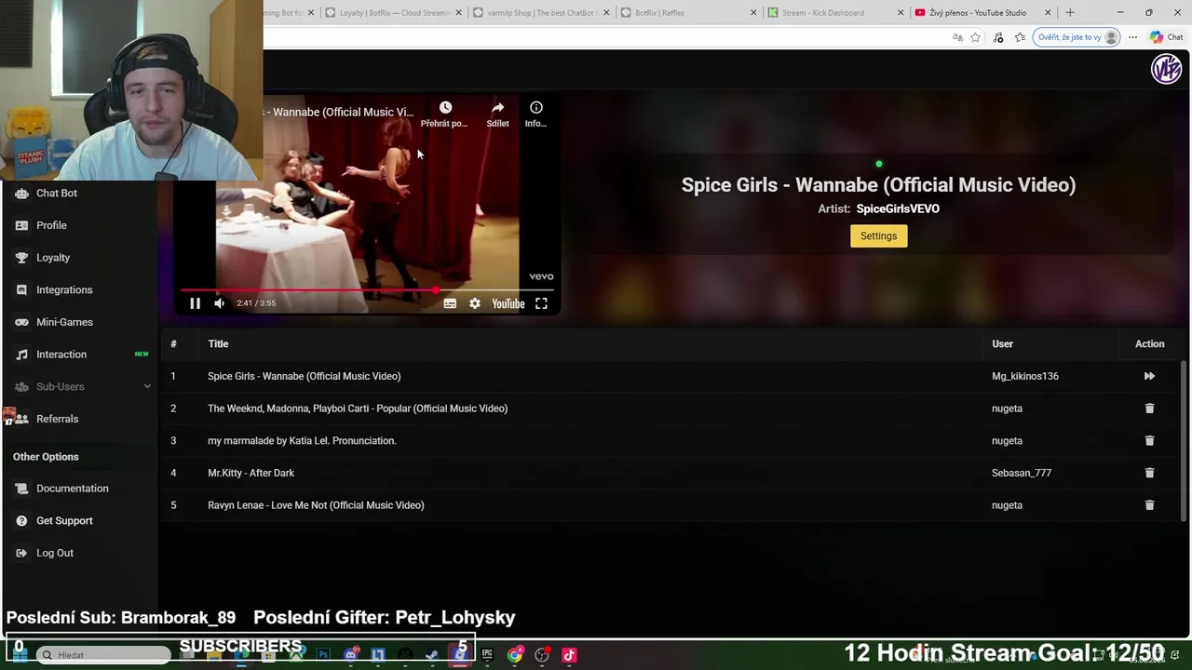The height and width of the screenshot is (670, 1192).
Task: Mute the YouTube player volume
Action: tap(219, 303)
